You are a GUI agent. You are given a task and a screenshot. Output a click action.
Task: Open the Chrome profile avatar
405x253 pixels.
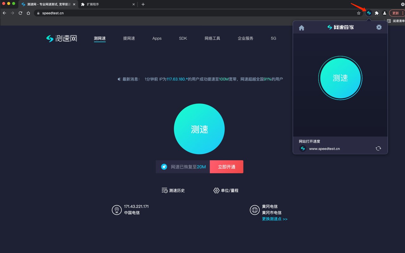point(384,13)
